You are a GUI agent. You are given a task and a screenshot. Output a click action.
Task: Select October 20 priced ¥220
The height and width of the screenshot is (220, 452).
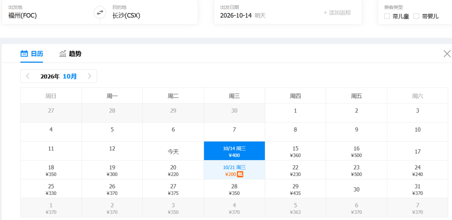173,170
